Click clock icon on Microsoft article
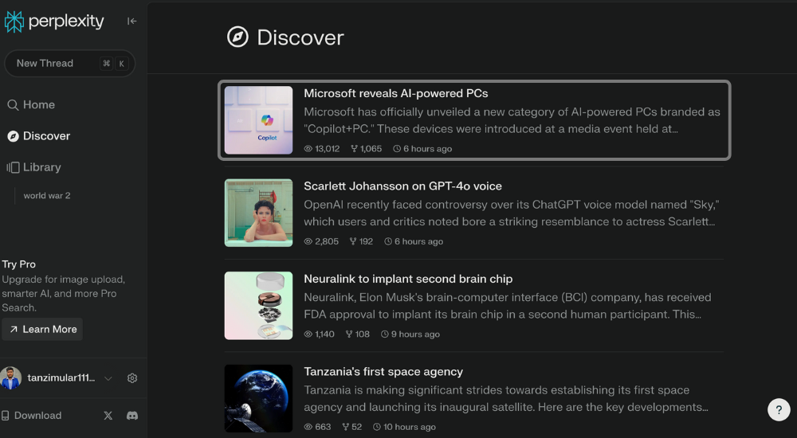Screen dimensions: 797x438 click(397, 149)
